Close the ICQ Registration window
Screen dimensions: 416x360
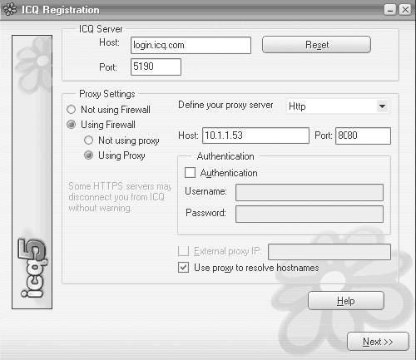405,10
